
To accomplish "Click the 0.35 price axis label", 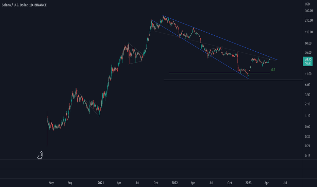I will (307, 137).
